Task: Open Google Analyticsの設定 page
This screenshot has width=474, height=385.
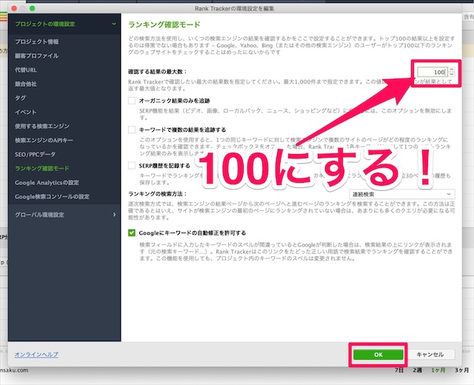Action: click(x=47, y=183)
